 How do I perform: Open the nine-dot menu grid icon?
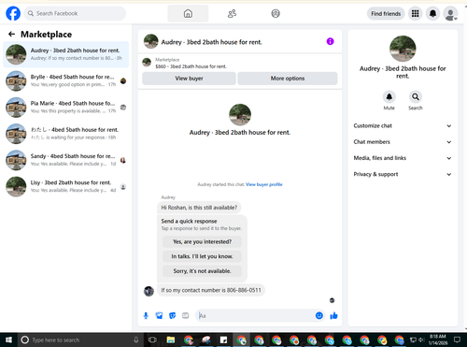click(x=416, y=13)
